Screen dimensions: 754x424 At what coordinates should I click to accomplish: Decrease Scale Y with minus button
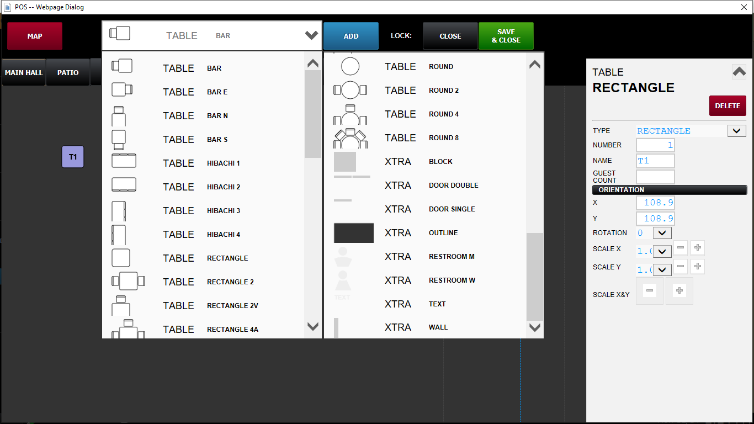pyautogui.click(x=681, y=267)
